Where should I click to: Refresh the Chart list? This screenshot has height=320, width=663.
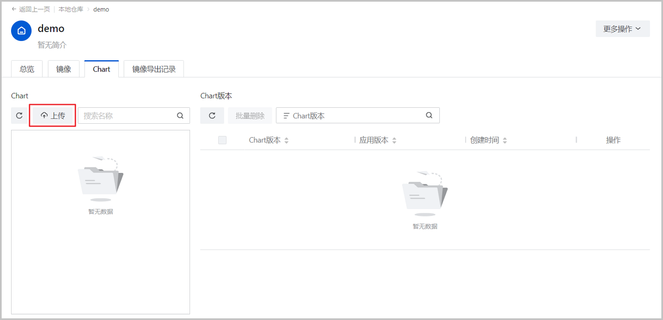(19, 116)
